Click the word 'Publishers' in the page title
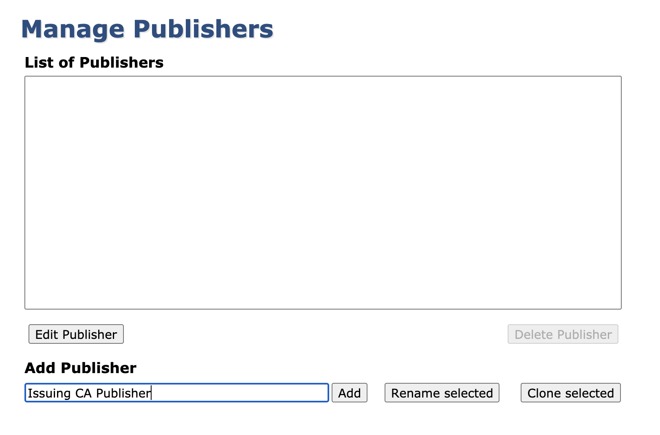Screen dimensions: 660x435 [203, 29]
